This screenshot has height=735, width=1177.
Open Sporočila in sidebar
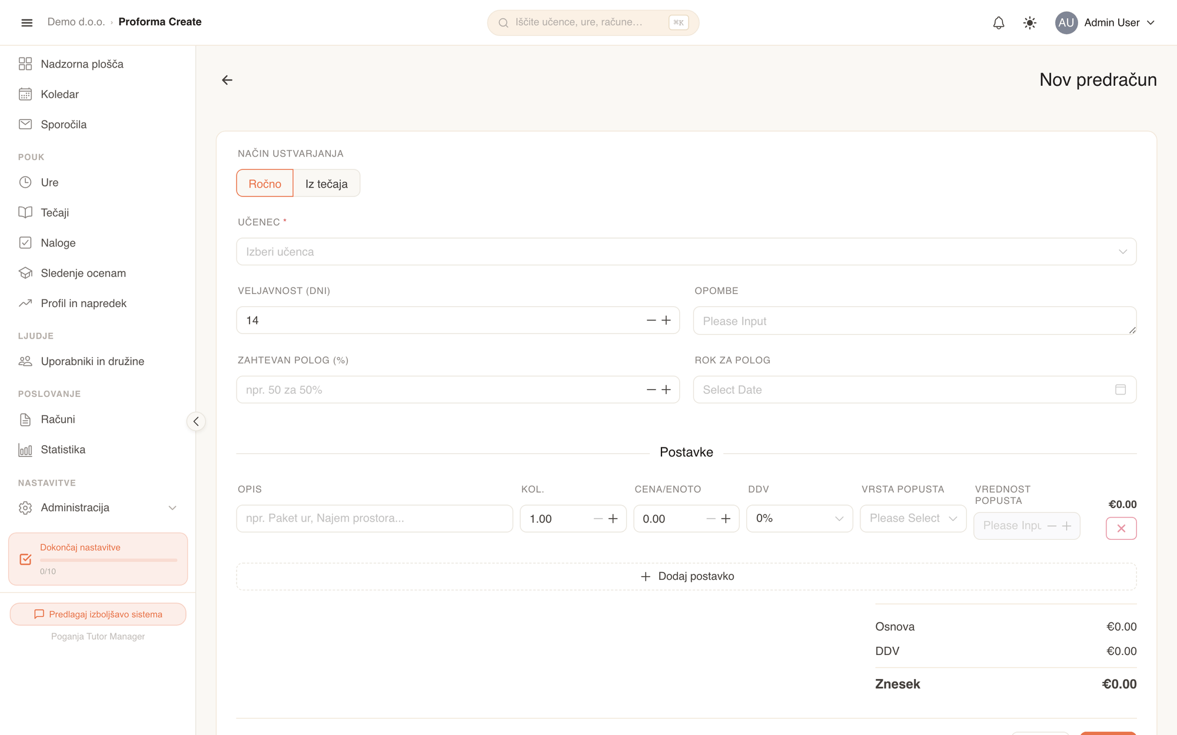pos(98,124)
